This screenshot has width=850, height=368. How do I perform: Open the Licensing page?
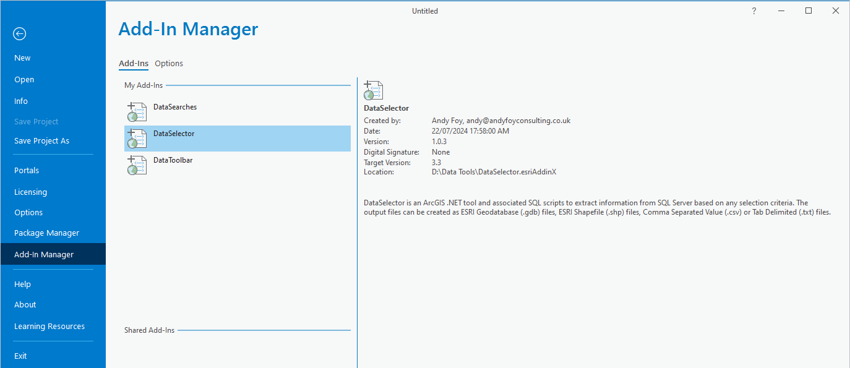click(30, 192)
